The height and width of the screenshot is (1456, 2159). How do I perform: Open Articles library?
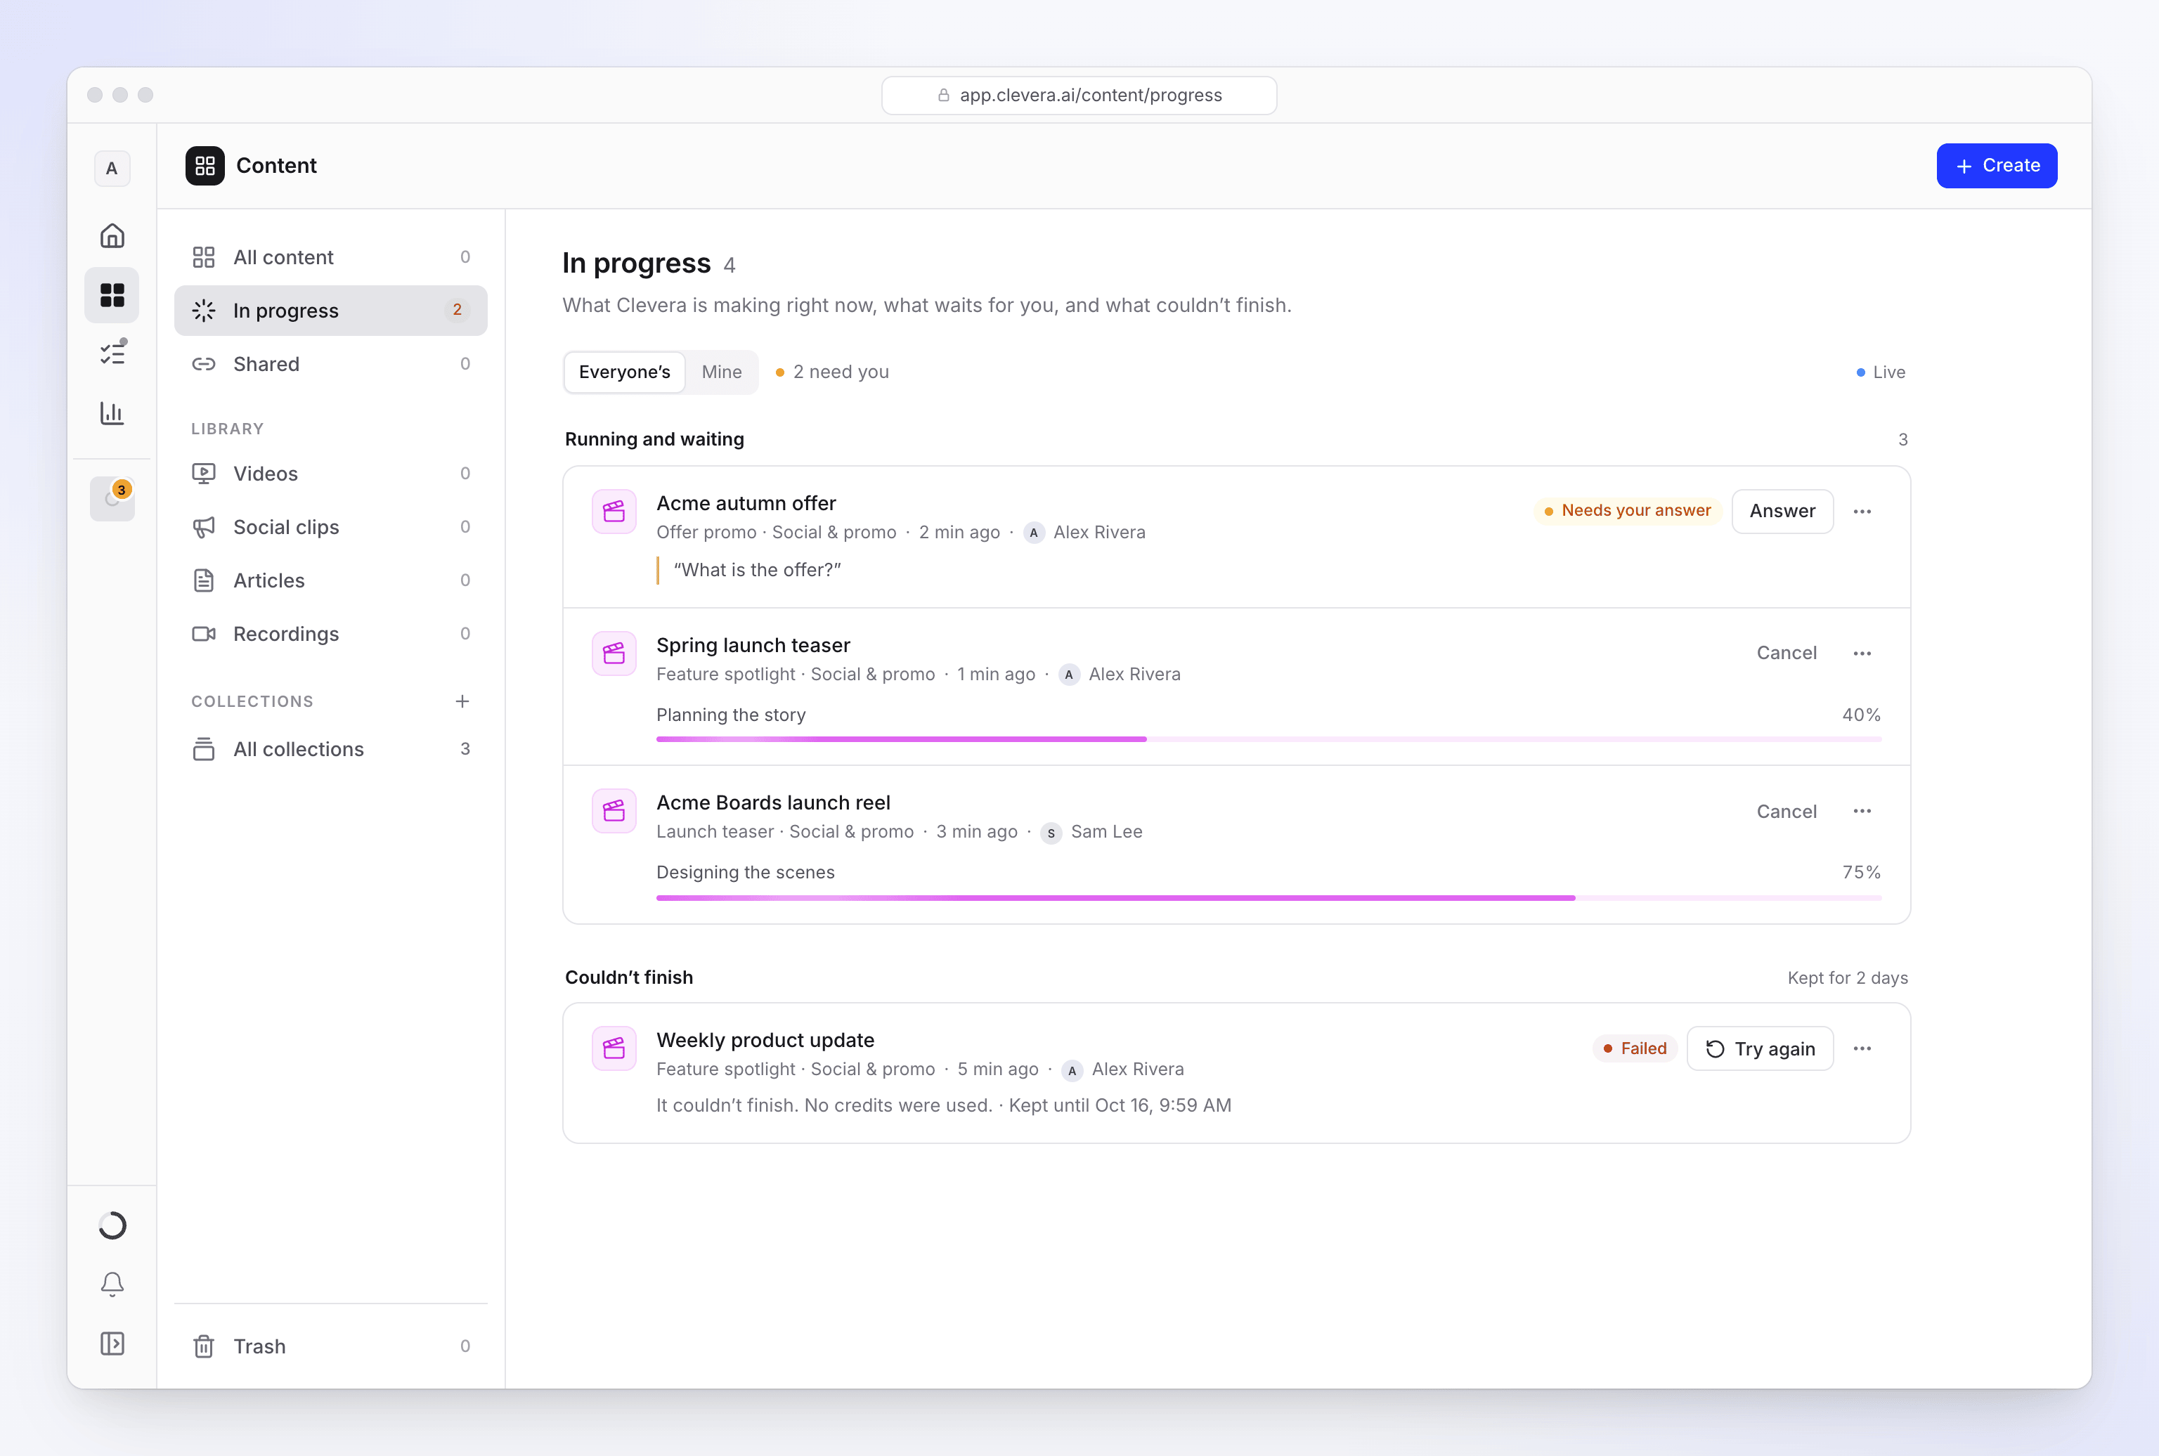pyautogui.click(x=330, y=580)
